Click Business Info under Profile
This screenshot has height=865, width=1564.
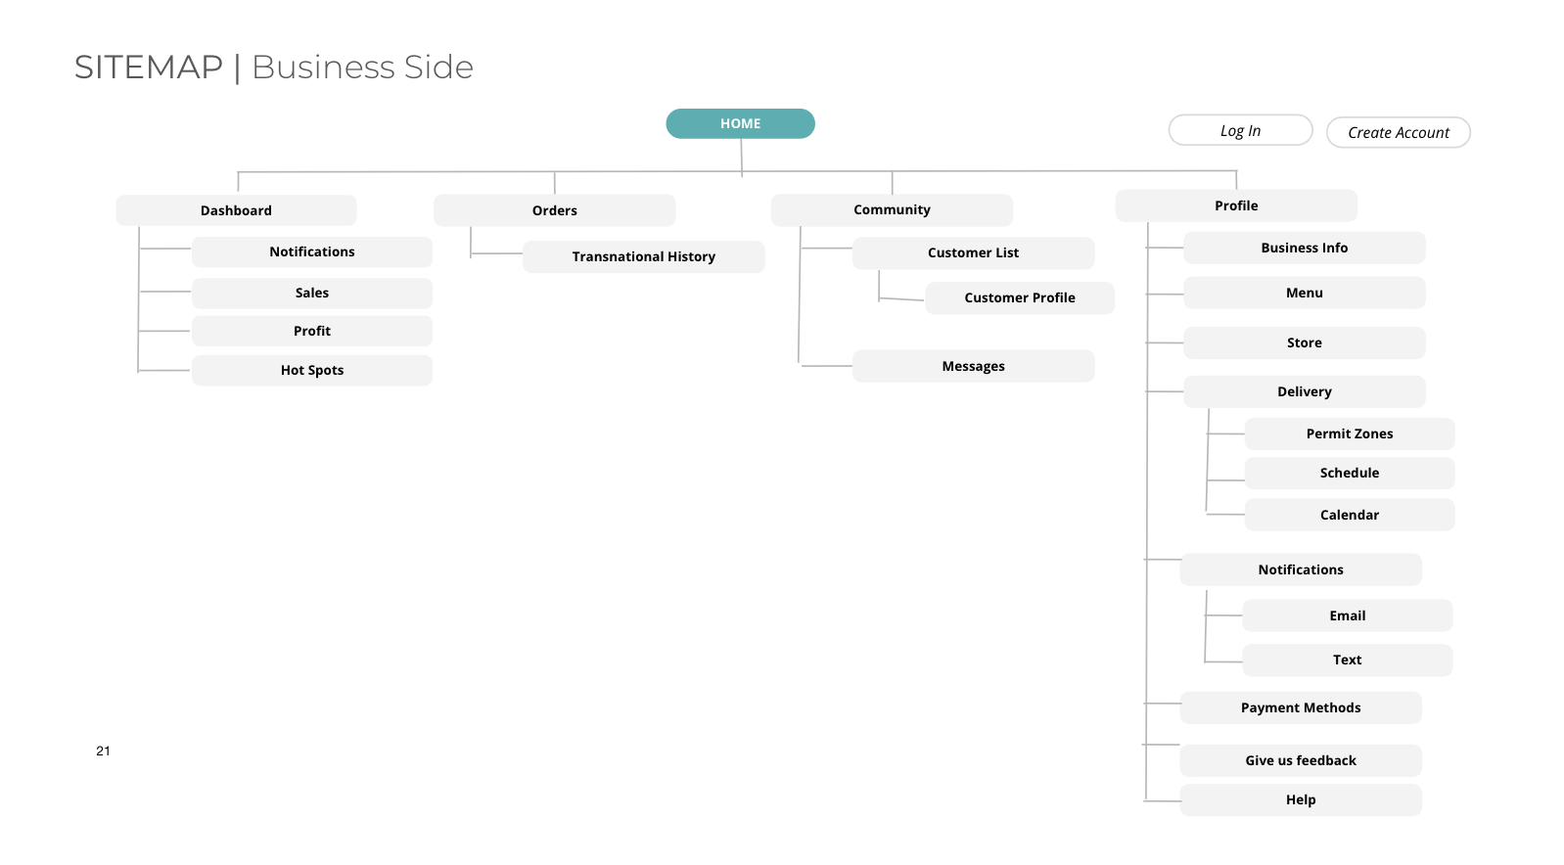click(x=1304, y=248)
